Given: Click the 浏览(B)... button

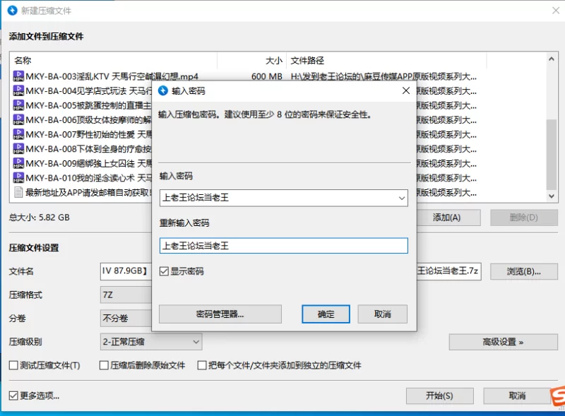Looking at the screenshot, I should [x=523, y=271].
